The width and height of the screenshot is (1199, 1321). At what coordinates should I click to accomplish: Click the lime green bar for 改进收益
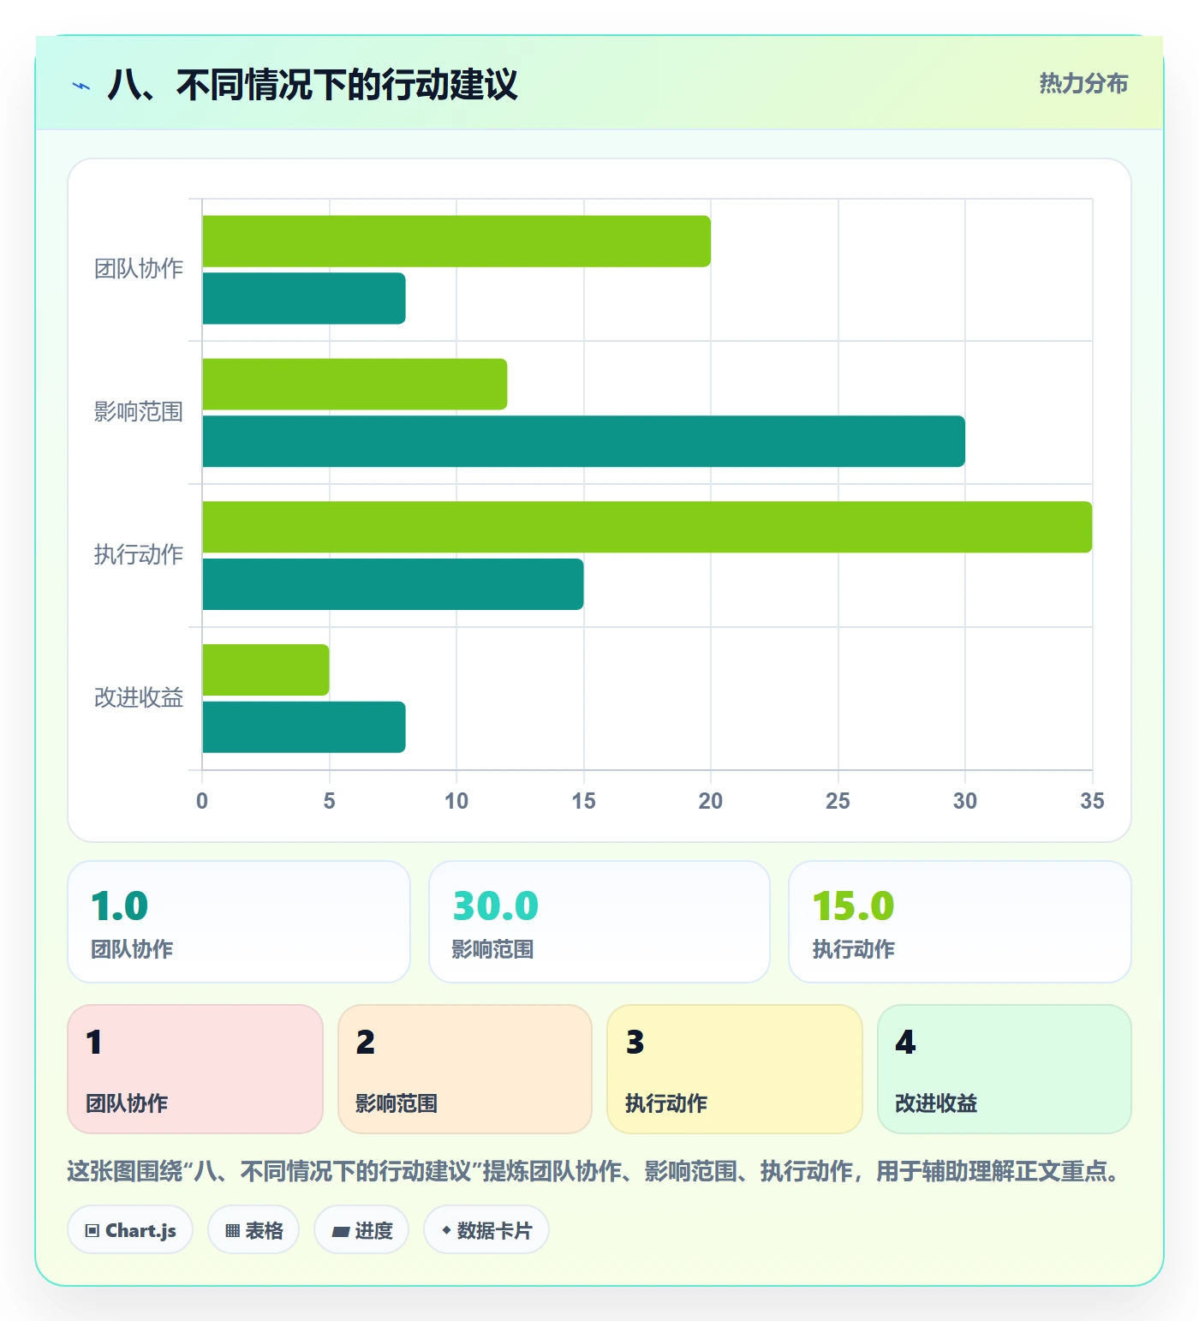(x=265, y=670)
